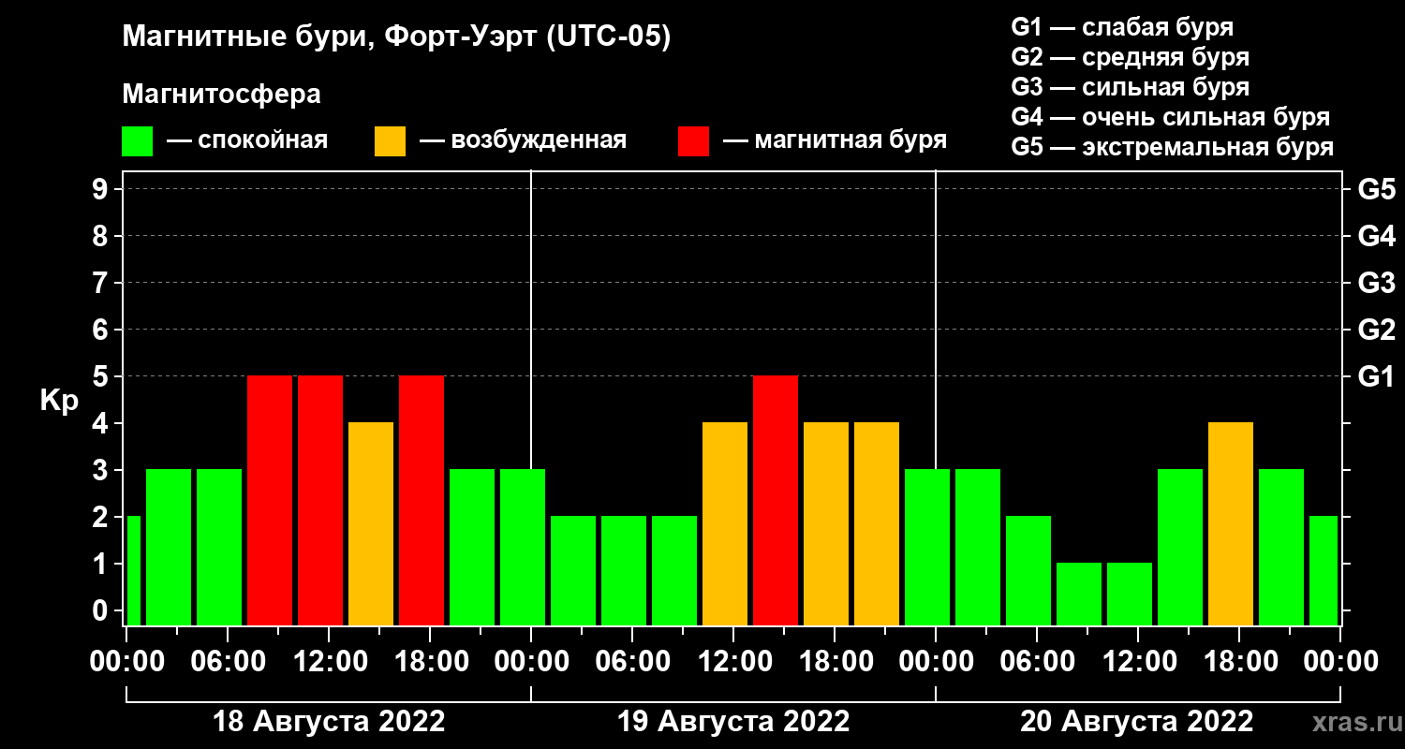Click the '— спокойная' legend label

click(x=247, y=141)
